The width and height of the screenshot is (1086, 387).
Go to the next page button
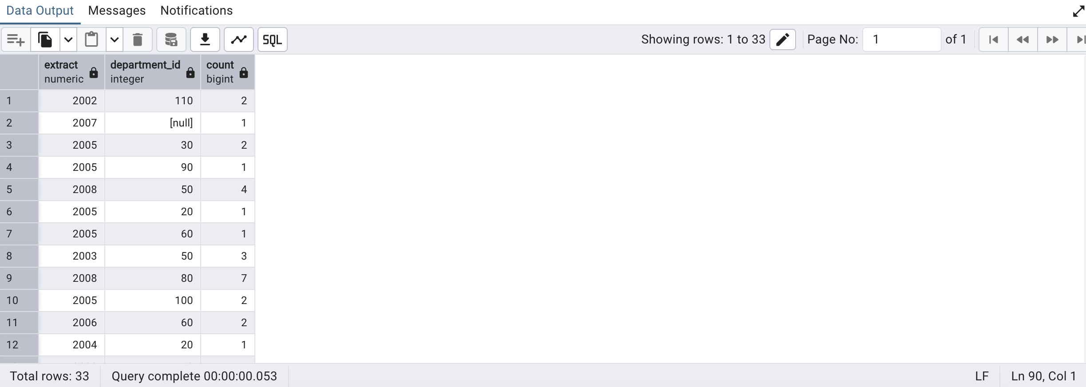click(1052, 40)
